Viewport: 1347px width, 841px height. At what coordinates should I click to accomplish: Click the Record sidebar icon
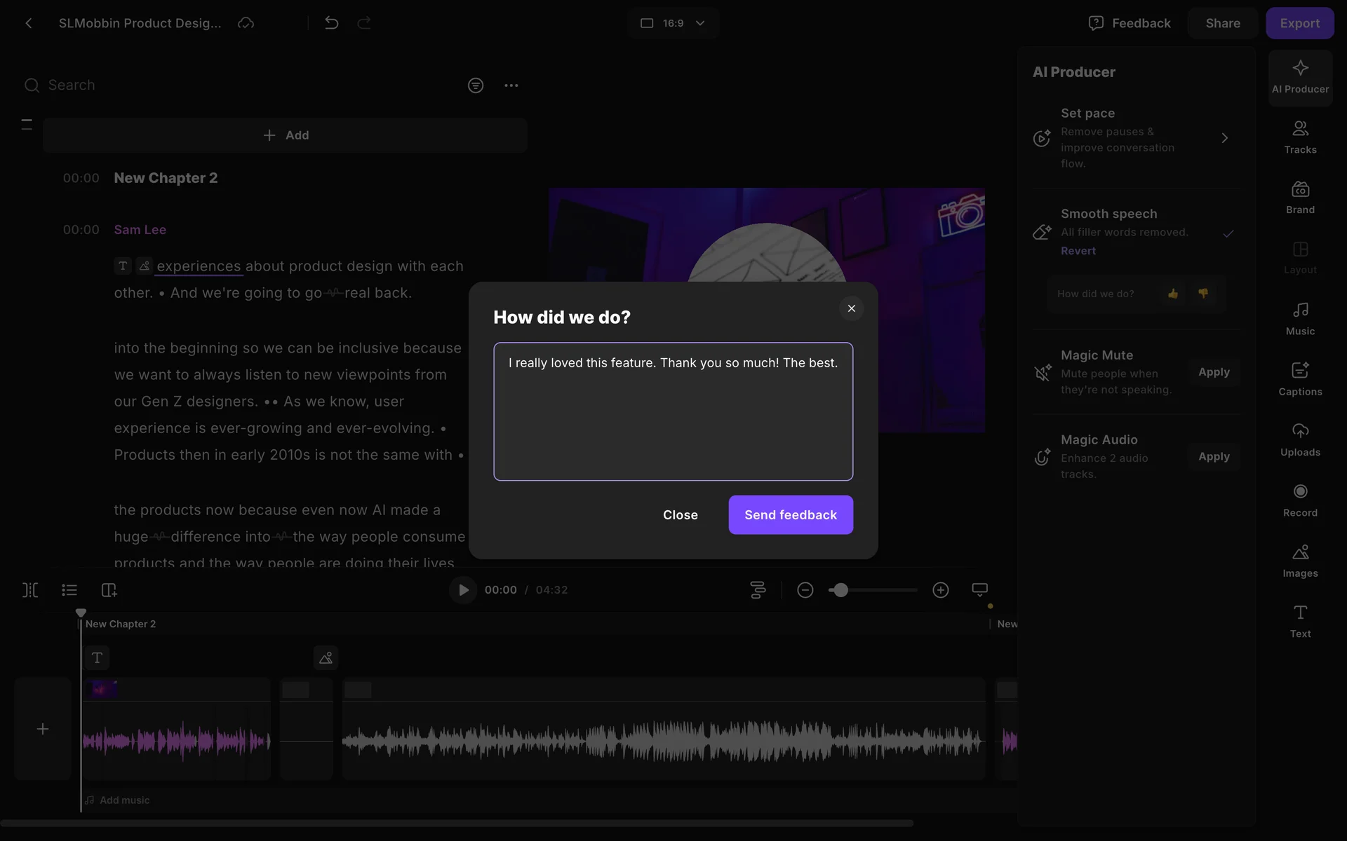(1300, 500)
